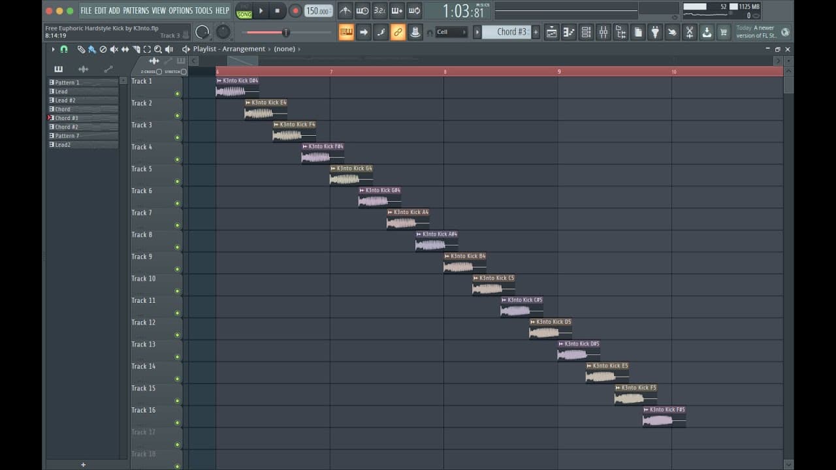The height and width of the screenshot is (470, 836).
Task: Mute Track 16 with its green LED
Action: (177, 422)
